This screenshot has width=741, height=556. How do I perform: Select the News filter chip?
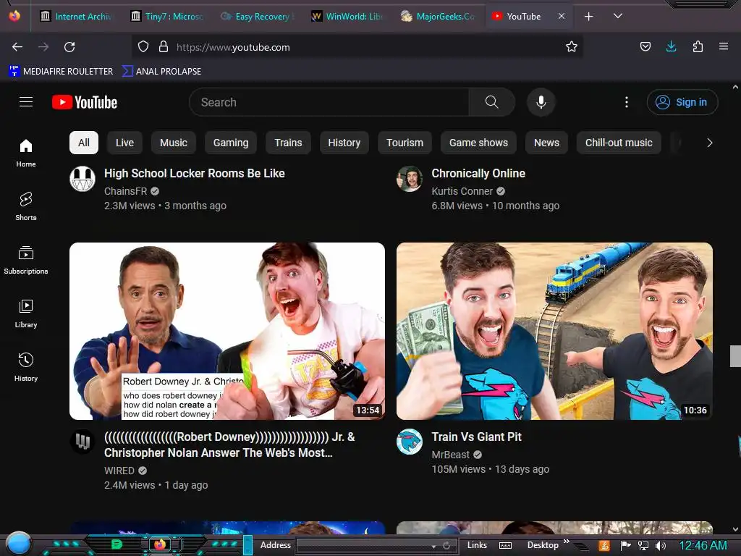546,143
